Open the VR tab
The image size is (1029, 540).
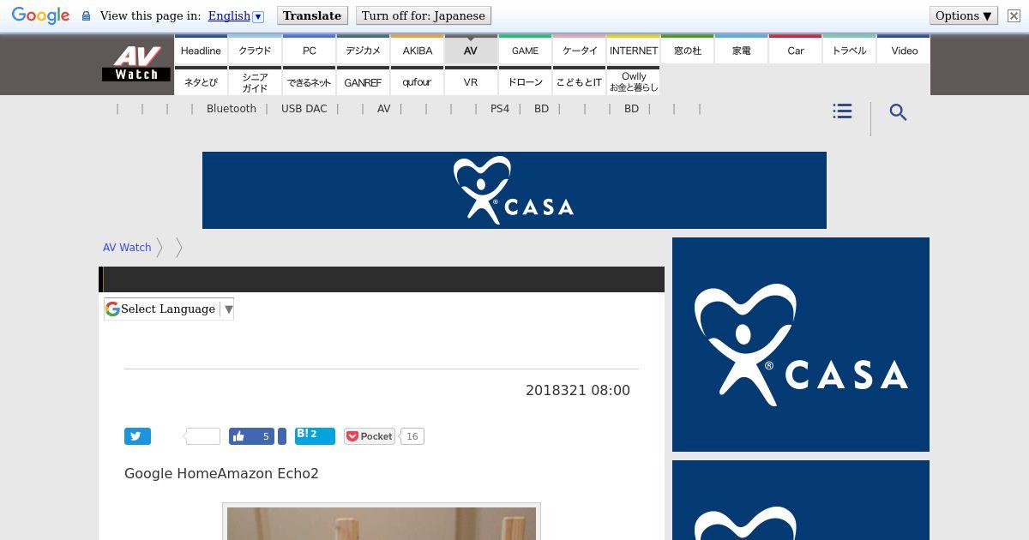point(471,81)
